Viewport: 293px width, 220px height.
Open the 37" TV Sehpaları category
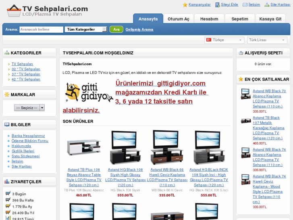tap(26, 74)
